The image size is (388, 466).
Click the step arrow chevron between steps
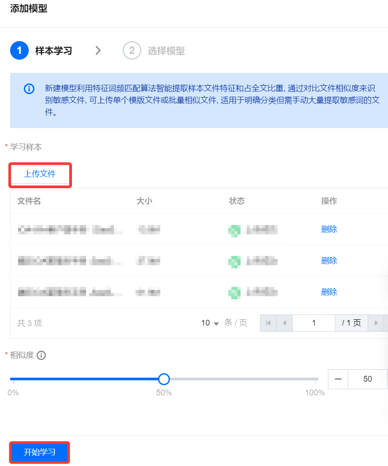click(98, 50)
